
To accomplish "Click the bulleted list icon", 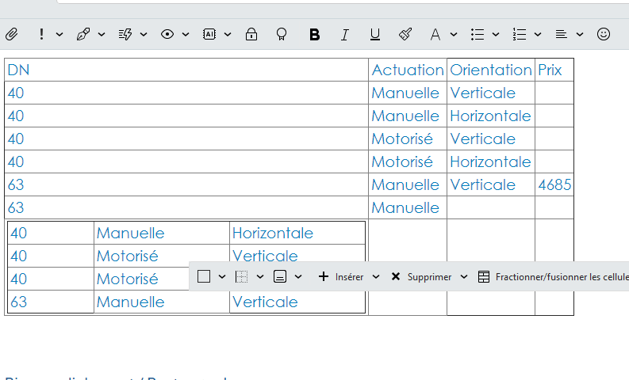I will (478, 34).
